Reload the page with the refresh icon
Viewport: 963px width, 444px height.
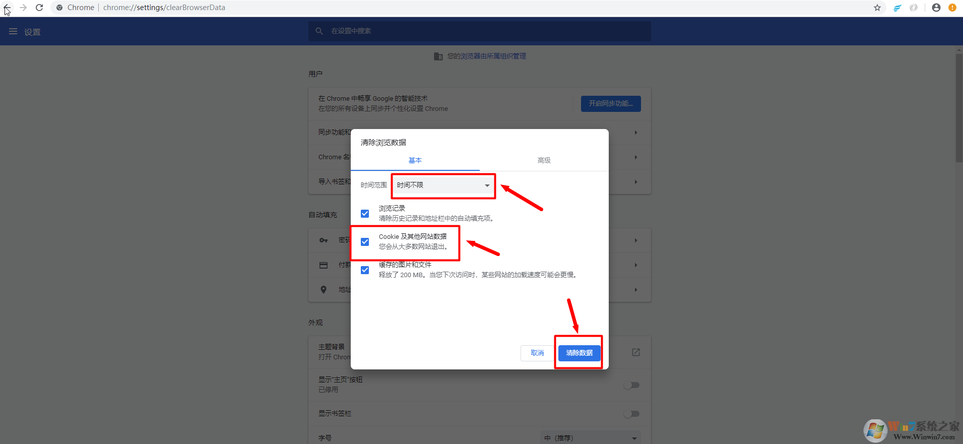tap(39, 8)
